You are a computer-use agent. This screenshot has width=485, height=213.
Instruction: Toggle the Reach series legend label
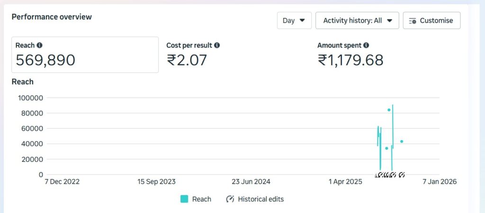(x=202, y=199)
